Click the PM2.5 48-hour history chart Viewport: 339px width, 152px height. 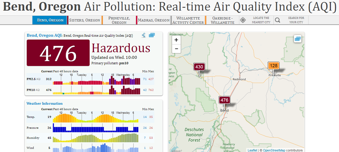(x=97, y=79)
